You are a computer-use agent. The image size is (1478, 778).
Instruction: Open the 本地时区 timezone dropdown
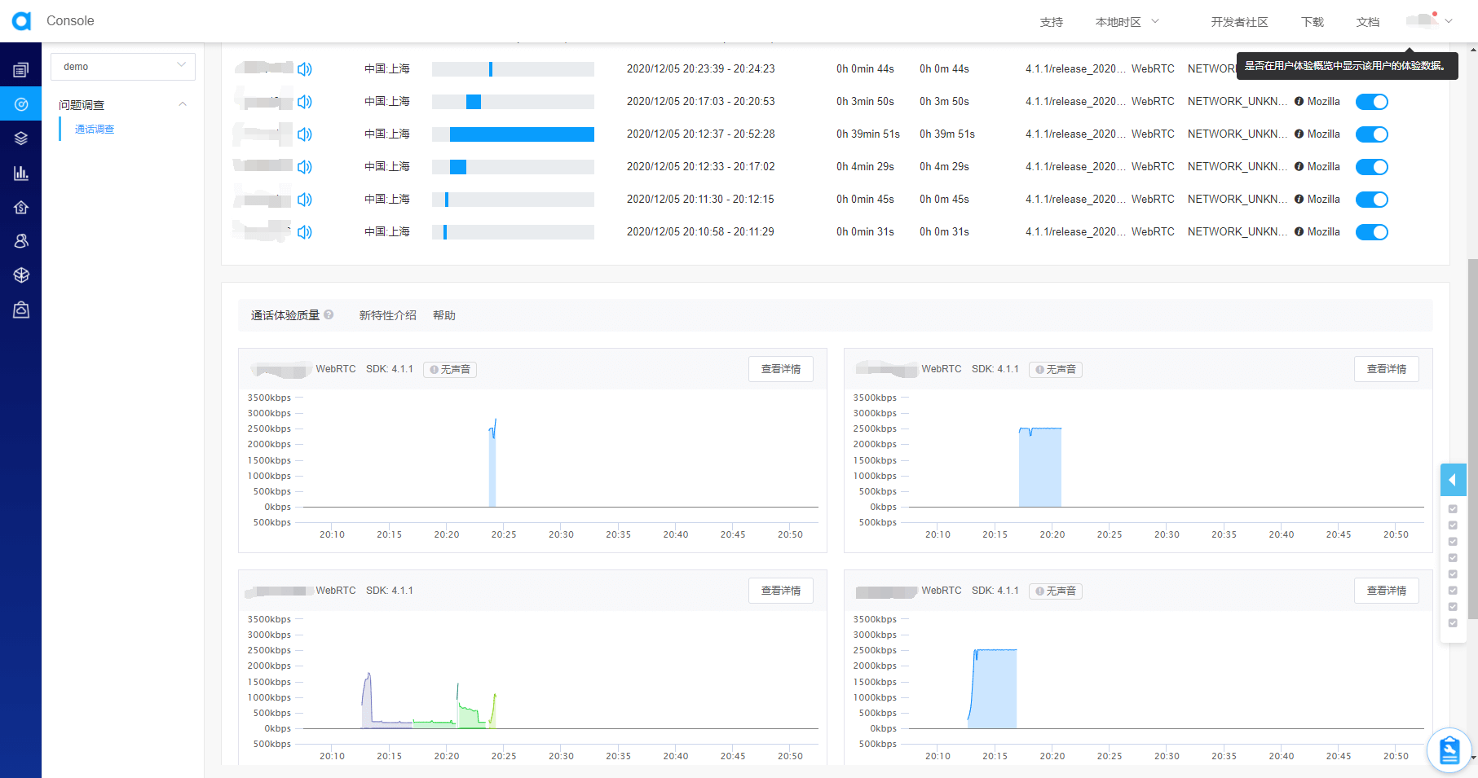[1127, 22]
